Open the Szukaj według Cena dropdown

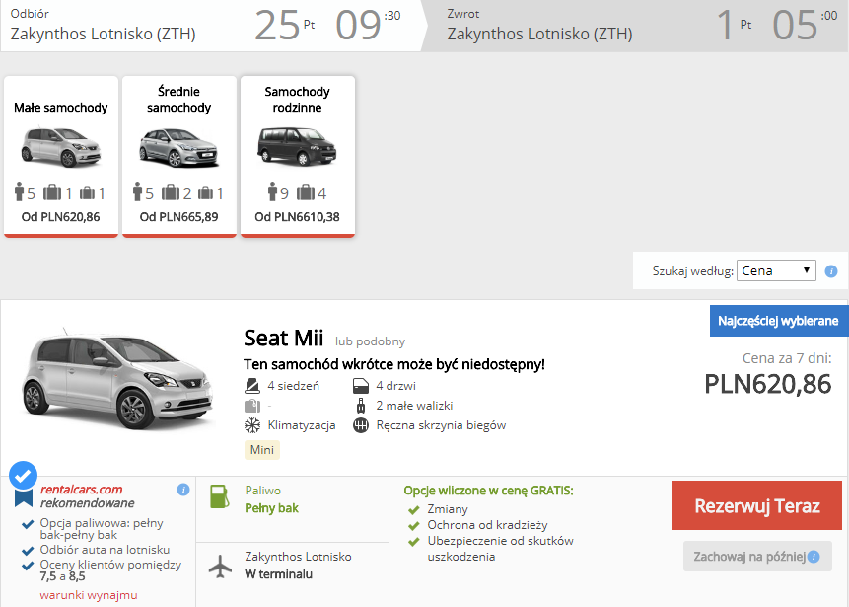pos(776,271)
